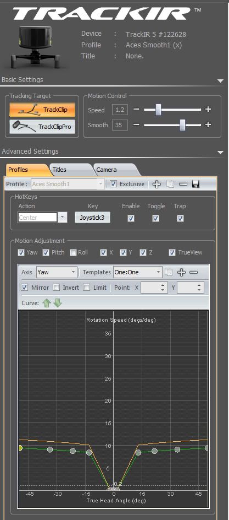The width and height of the screenshot is (229, 520).
Task: Increase Smooth with the plus sign
Action: click(x=208, y=125)
